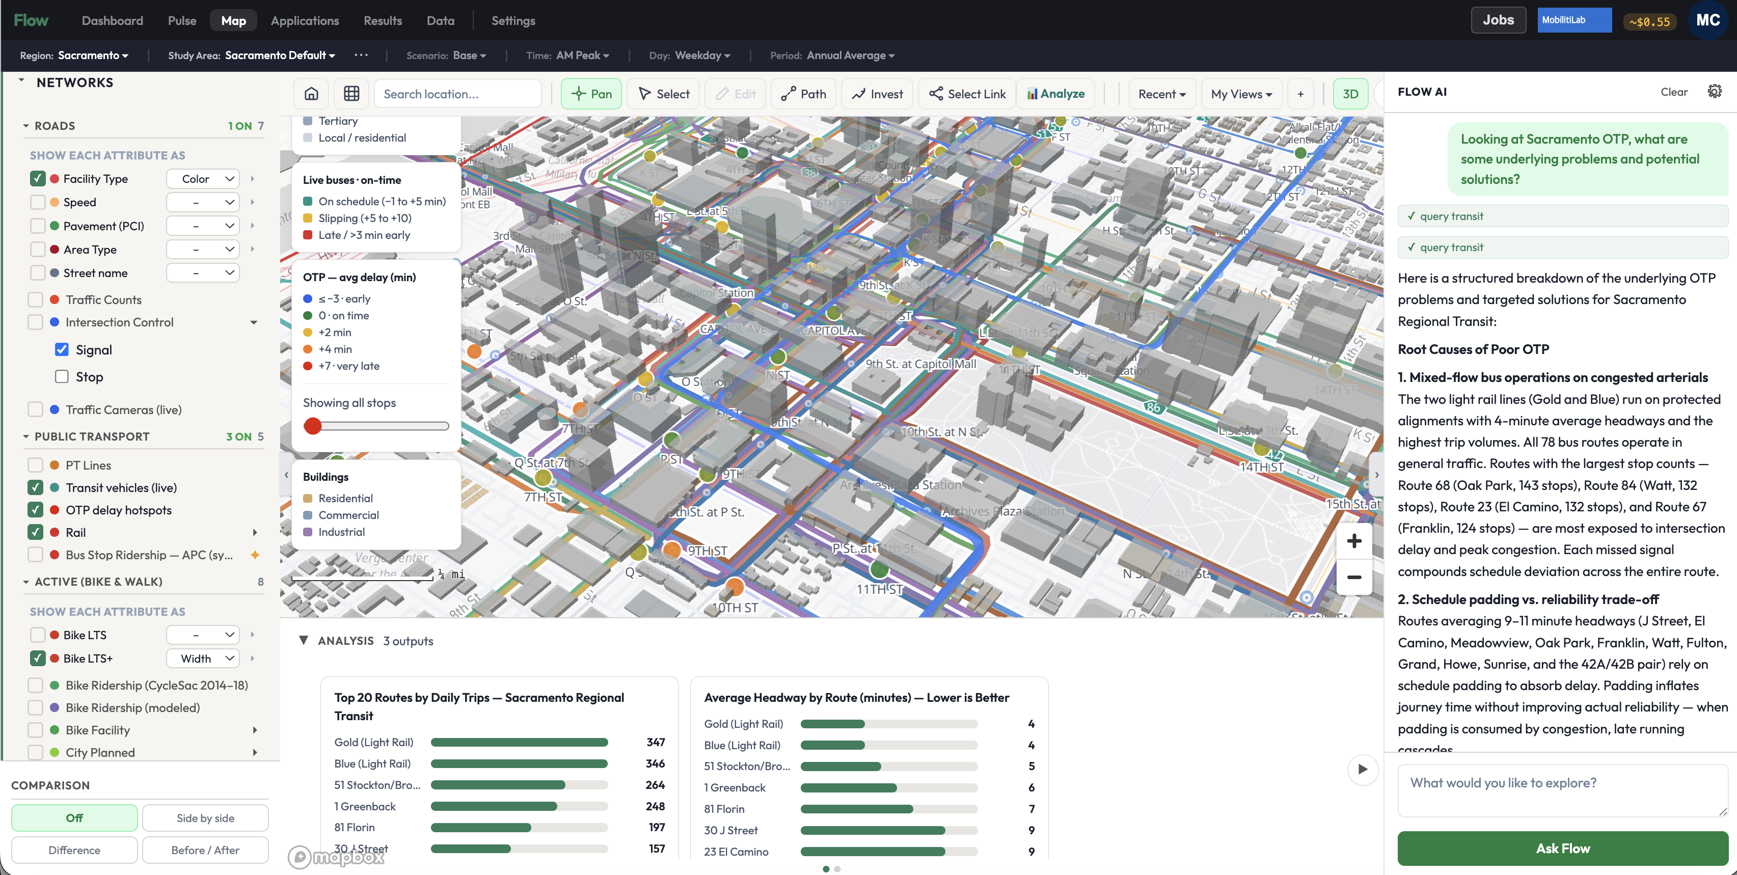
Task: Collapse the Flow AI panel arrow handle
Action: (1377, 475)
